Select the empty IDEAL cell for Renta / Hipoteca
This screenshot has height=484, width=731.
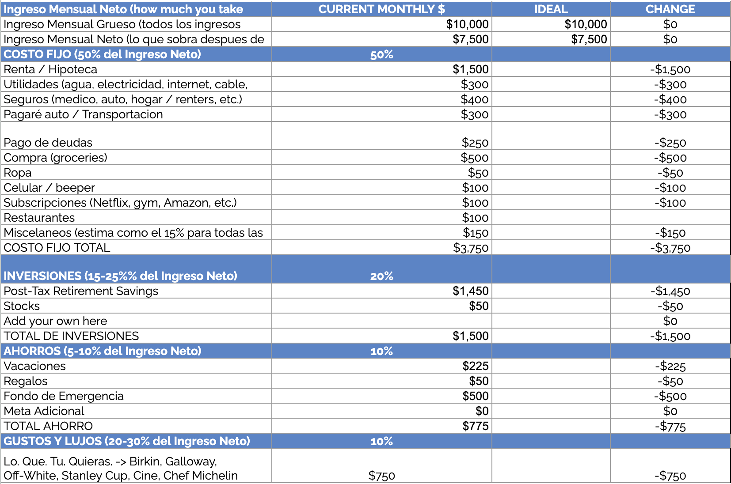[x=551, y=69]
